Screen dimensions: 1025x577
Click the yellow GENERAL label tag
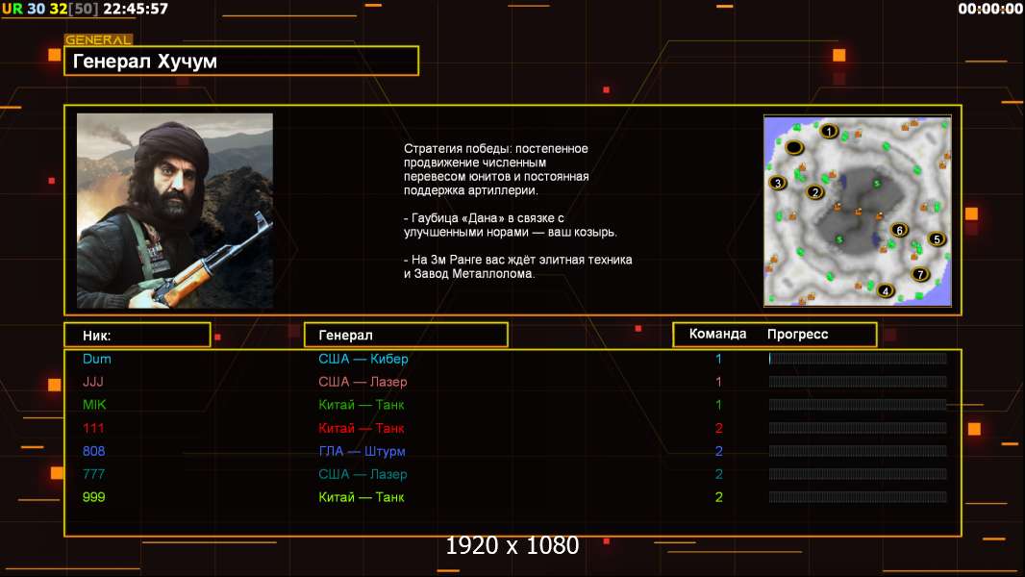(x=98, y=39)
